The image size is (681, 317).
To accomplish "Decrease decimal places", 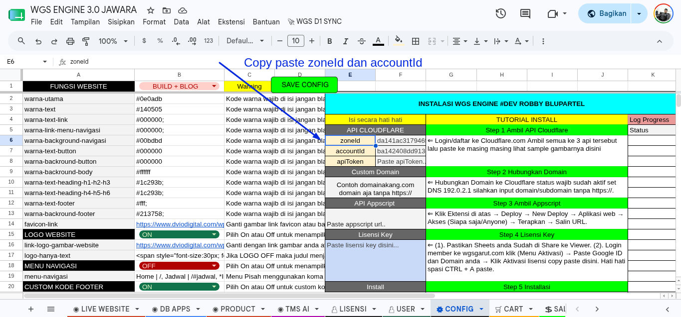I will coord(176,41).
